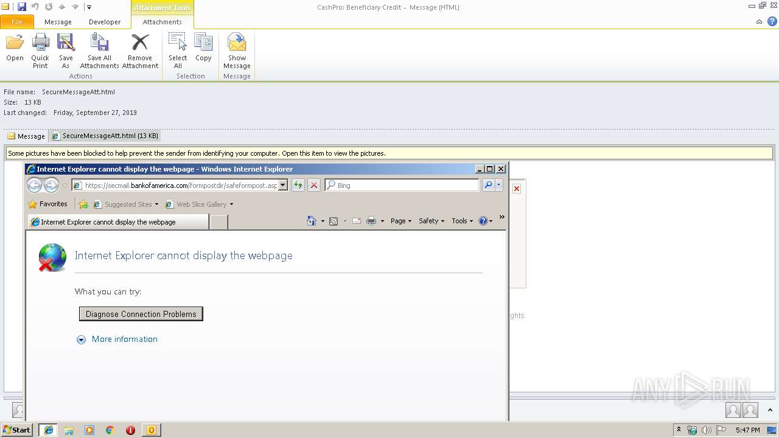Image resolution: width=779 pixels, height=438 pixels.
Task: Open the File tab
Action: (x=17, y=22)
